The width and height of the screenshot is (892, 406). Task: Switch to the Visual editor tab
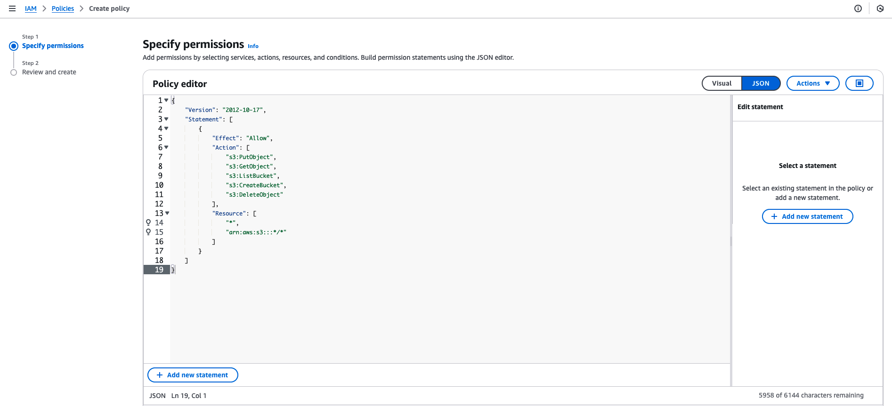pos(722,83)
